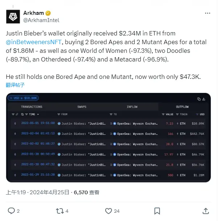Click the download icon in table header
Screen dimensions: 222x221
pos(205,99)
